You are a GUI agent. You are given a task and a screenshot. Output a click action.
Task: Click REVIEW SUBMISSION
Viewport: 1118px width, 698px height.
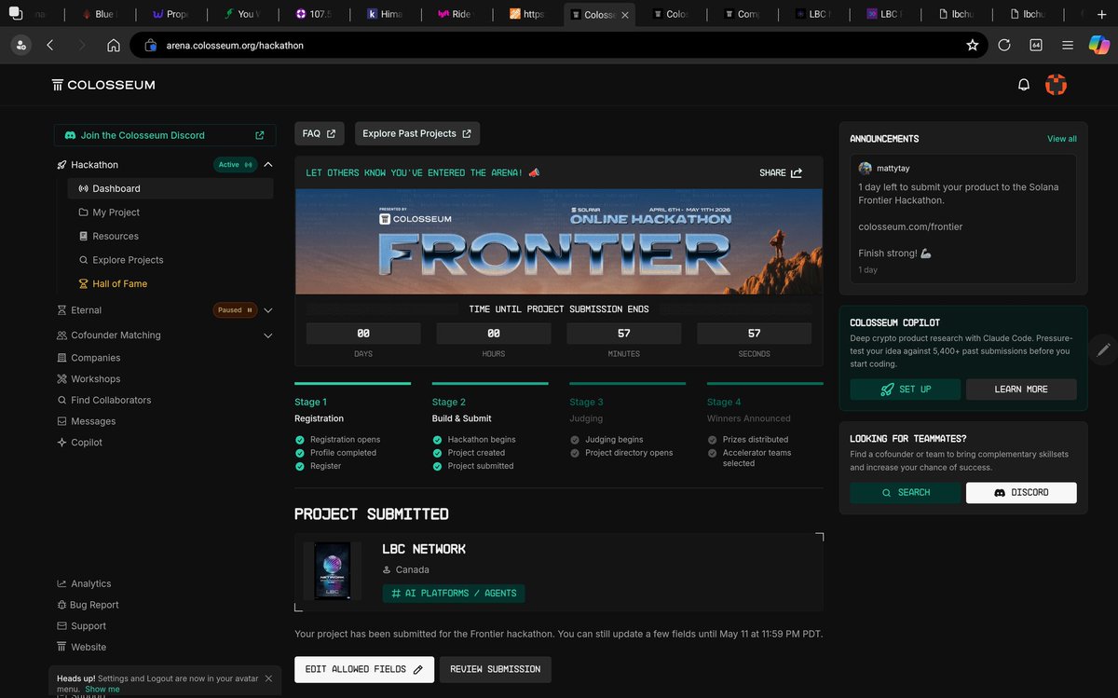pyautogui.click(x=495, y=669)
